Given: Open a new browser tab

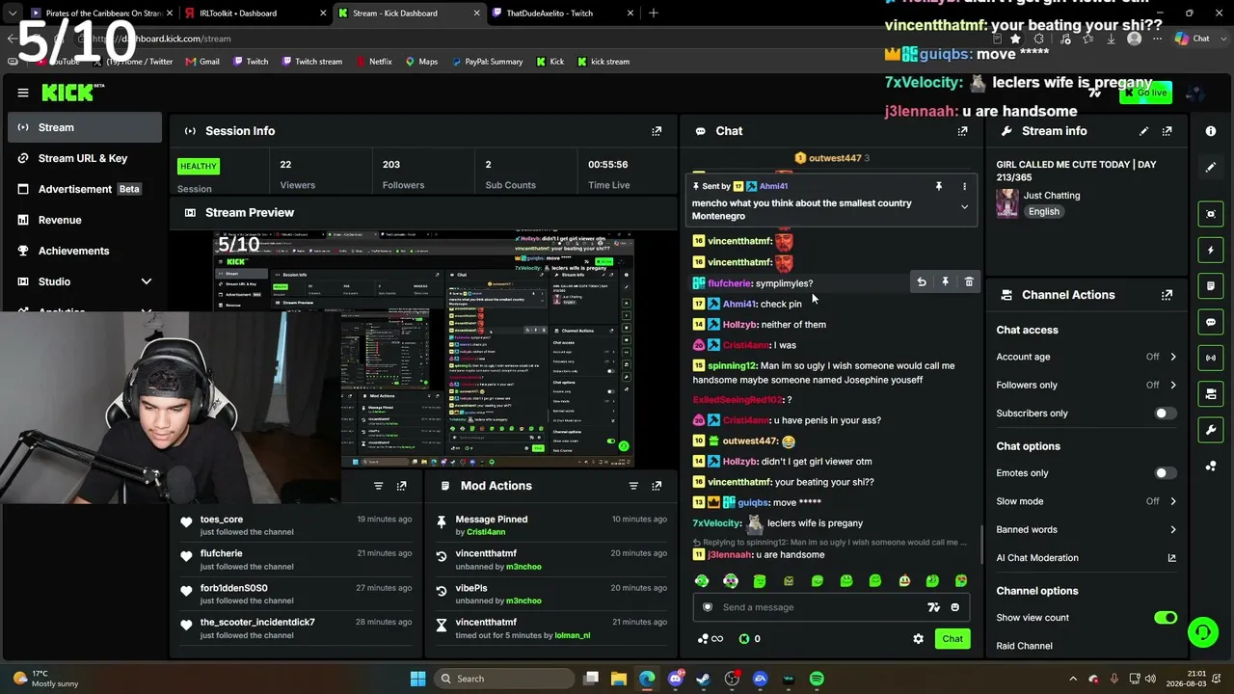Looking at the screenshot, I should [654, 13].
